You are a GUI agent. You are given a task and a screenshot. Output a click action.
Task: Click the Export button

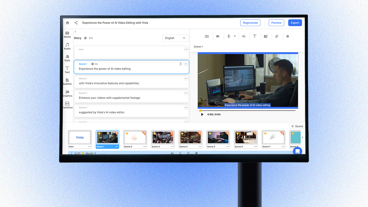[295, 23]
